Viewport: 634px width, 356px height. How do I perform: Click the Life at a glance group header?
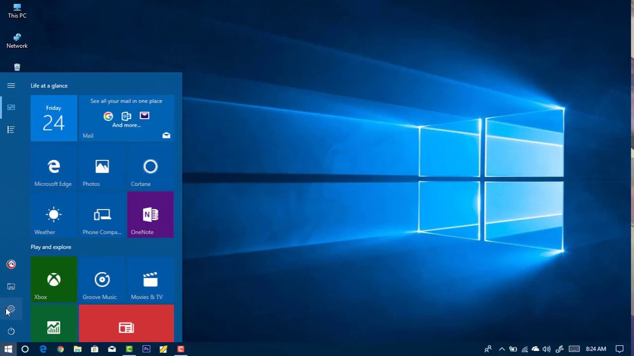tap(49, 86)
